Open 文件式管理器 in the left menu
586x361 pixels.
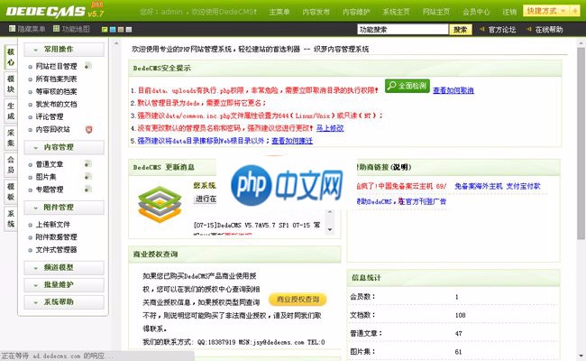[56, 249]
